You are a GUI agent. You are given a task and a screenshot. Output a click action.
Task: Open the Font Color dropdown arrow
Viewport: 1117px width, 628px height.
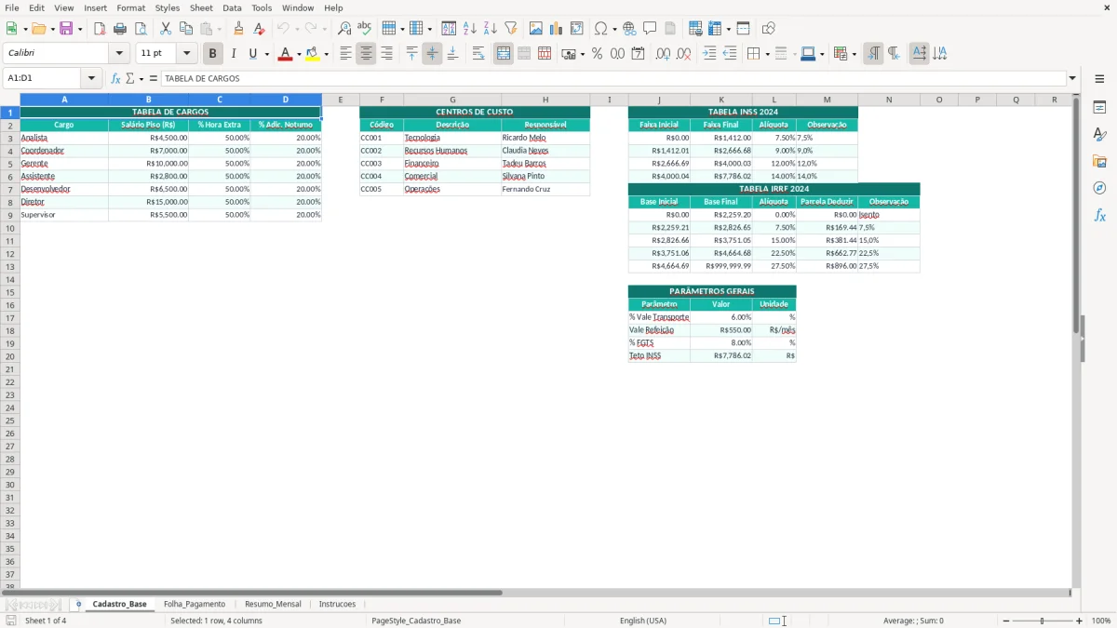pyautogui.click(x=298, y=54)
